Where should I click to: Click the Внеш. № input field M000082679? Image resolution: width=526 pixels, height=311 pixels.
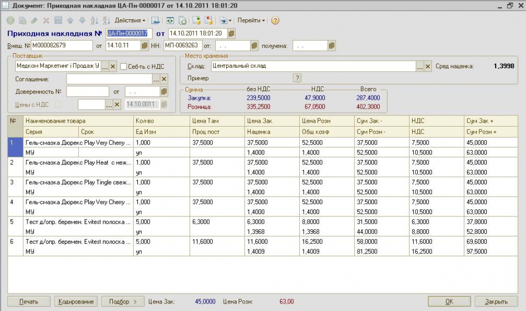coord(62,46)
